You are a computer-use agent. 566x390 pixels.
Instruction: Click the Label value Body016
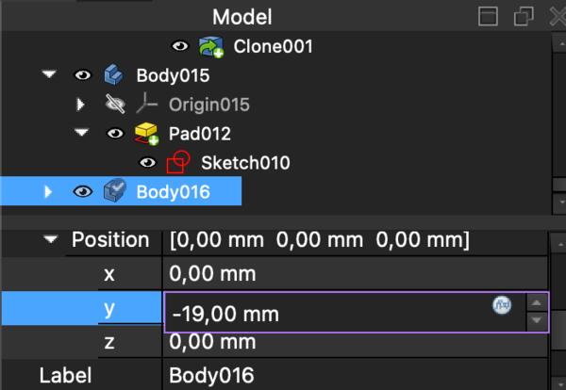click(x=349, y=375)
